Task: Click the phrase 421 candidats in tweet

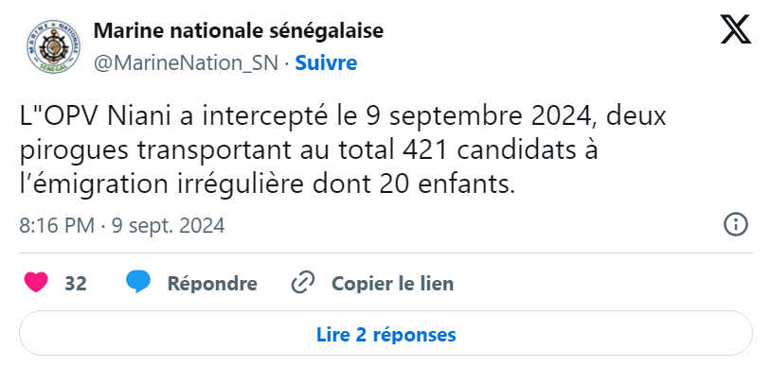Action: pyautogui.click(x=498, y=151)
